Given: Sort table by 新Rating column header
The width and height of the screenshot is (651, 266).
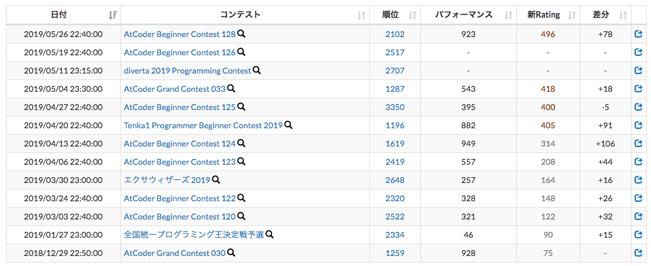Looking at the screenshot, I should [x=548, y=15].
